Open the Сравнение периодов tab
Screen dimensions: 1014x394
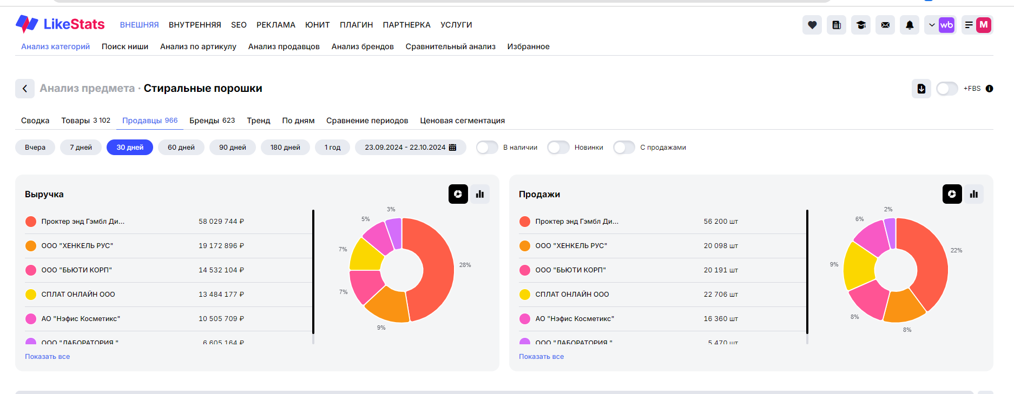tap(367, 121)
